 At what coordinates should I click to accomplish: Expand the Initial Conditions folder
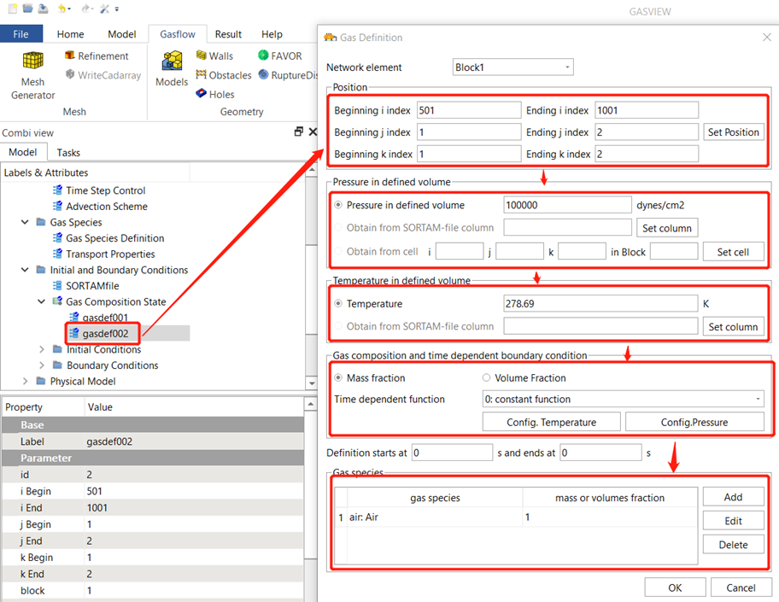[x=41, y=349]
